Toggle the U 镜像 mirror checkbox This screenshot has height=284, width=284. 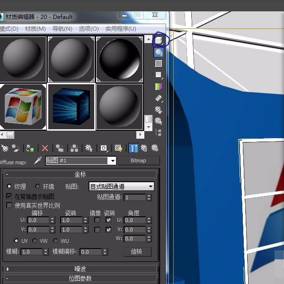[97, 220]
